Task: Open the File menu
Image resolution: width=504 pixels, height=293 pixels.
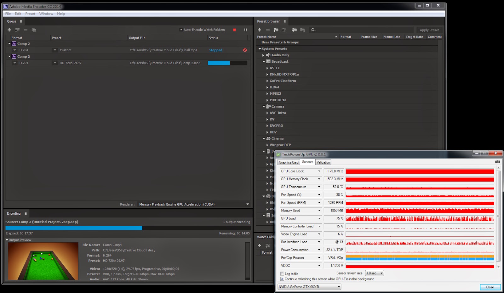Action: pyautogui.click(x=8, y=14)
